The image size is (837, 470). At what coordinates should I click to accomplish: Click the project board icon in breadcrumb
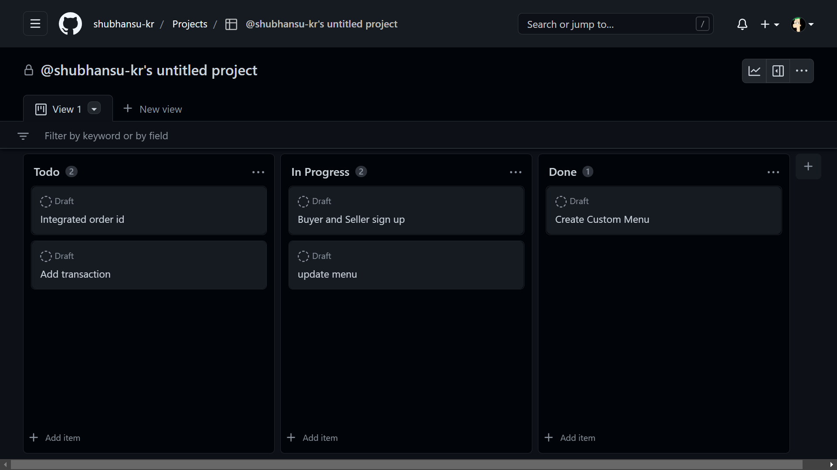click(231, 24)
